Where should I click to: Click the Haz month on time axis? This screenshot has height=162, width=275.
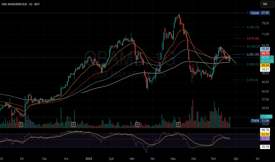[x=194, y=159]
